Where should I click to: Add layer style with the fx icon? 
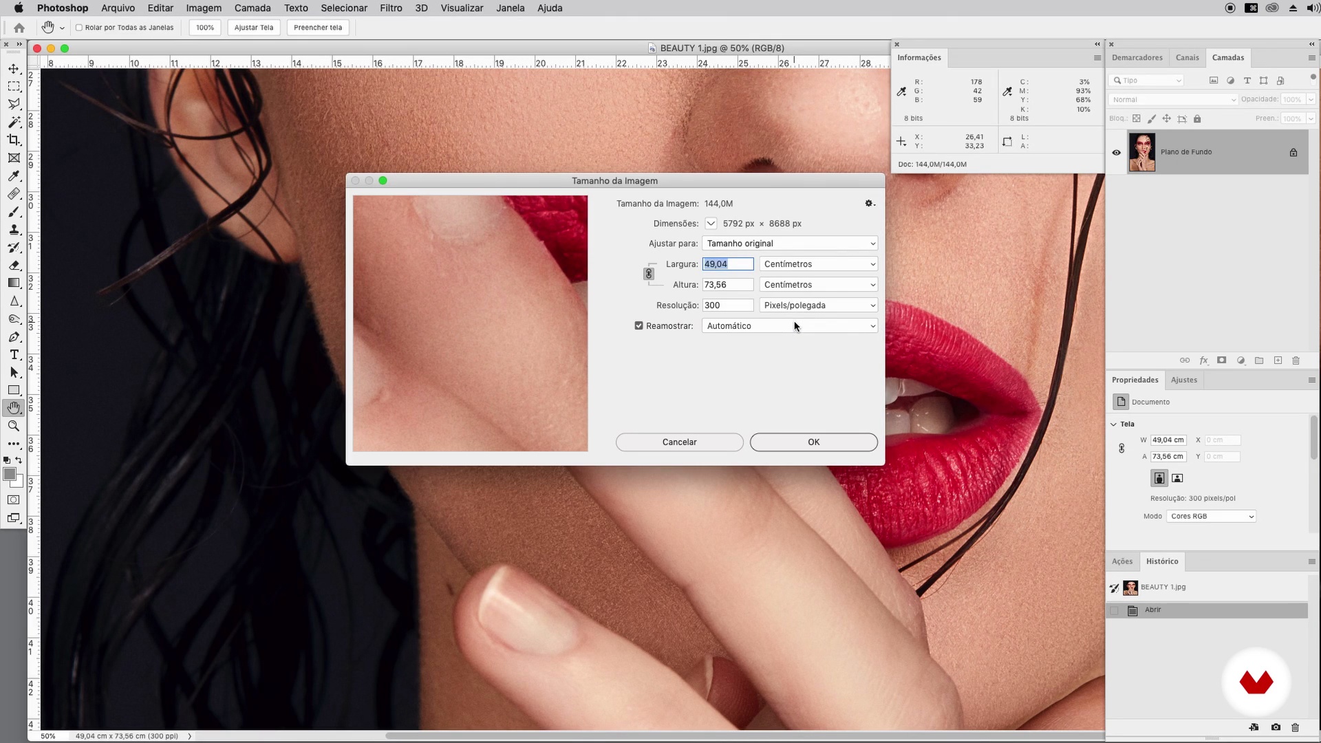(x=1204, y=360)
